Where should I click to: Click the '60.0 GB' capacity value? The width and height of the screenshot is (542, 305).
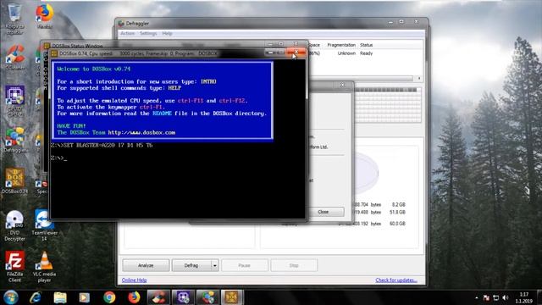pos(397,224)
